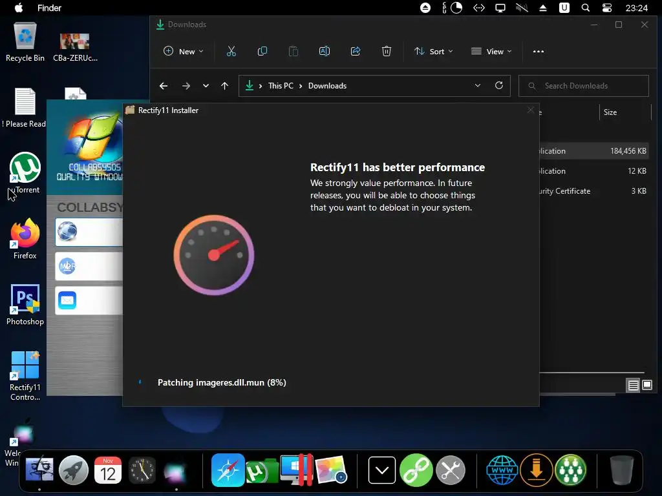This screenshot has width=662, height=496.
Task: Select the uTorrent desktop shortcut
Action: pos(25,173)
